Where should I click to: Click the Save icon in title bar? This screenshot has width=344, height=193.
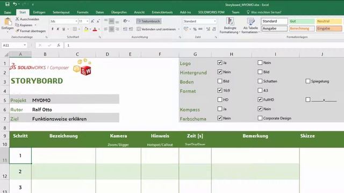pos(7,4)
